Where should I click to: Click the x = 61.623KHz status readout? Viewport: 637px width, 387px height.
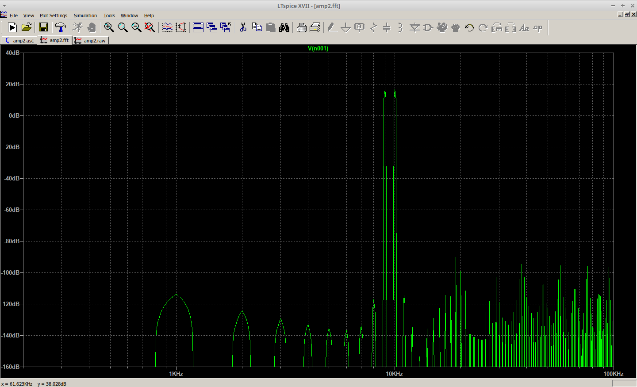pos(17,384)
